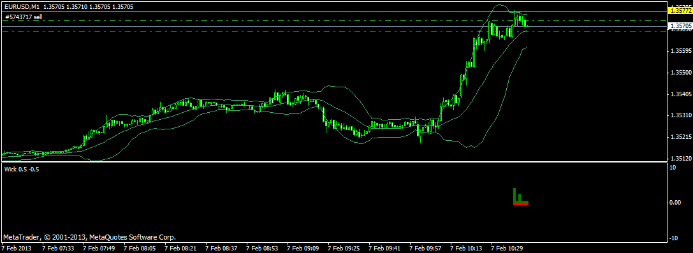Select the Wick 0.5 -0.5 indicator label
The width and height of the screenshot is (693, 253).
22,170
